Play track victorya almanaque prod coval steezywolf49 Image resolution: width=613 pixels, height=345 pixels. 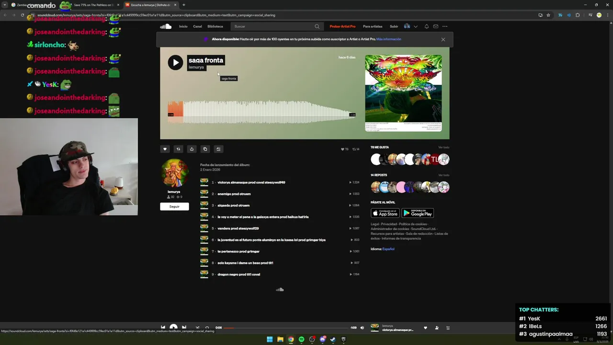pos(251,183)
